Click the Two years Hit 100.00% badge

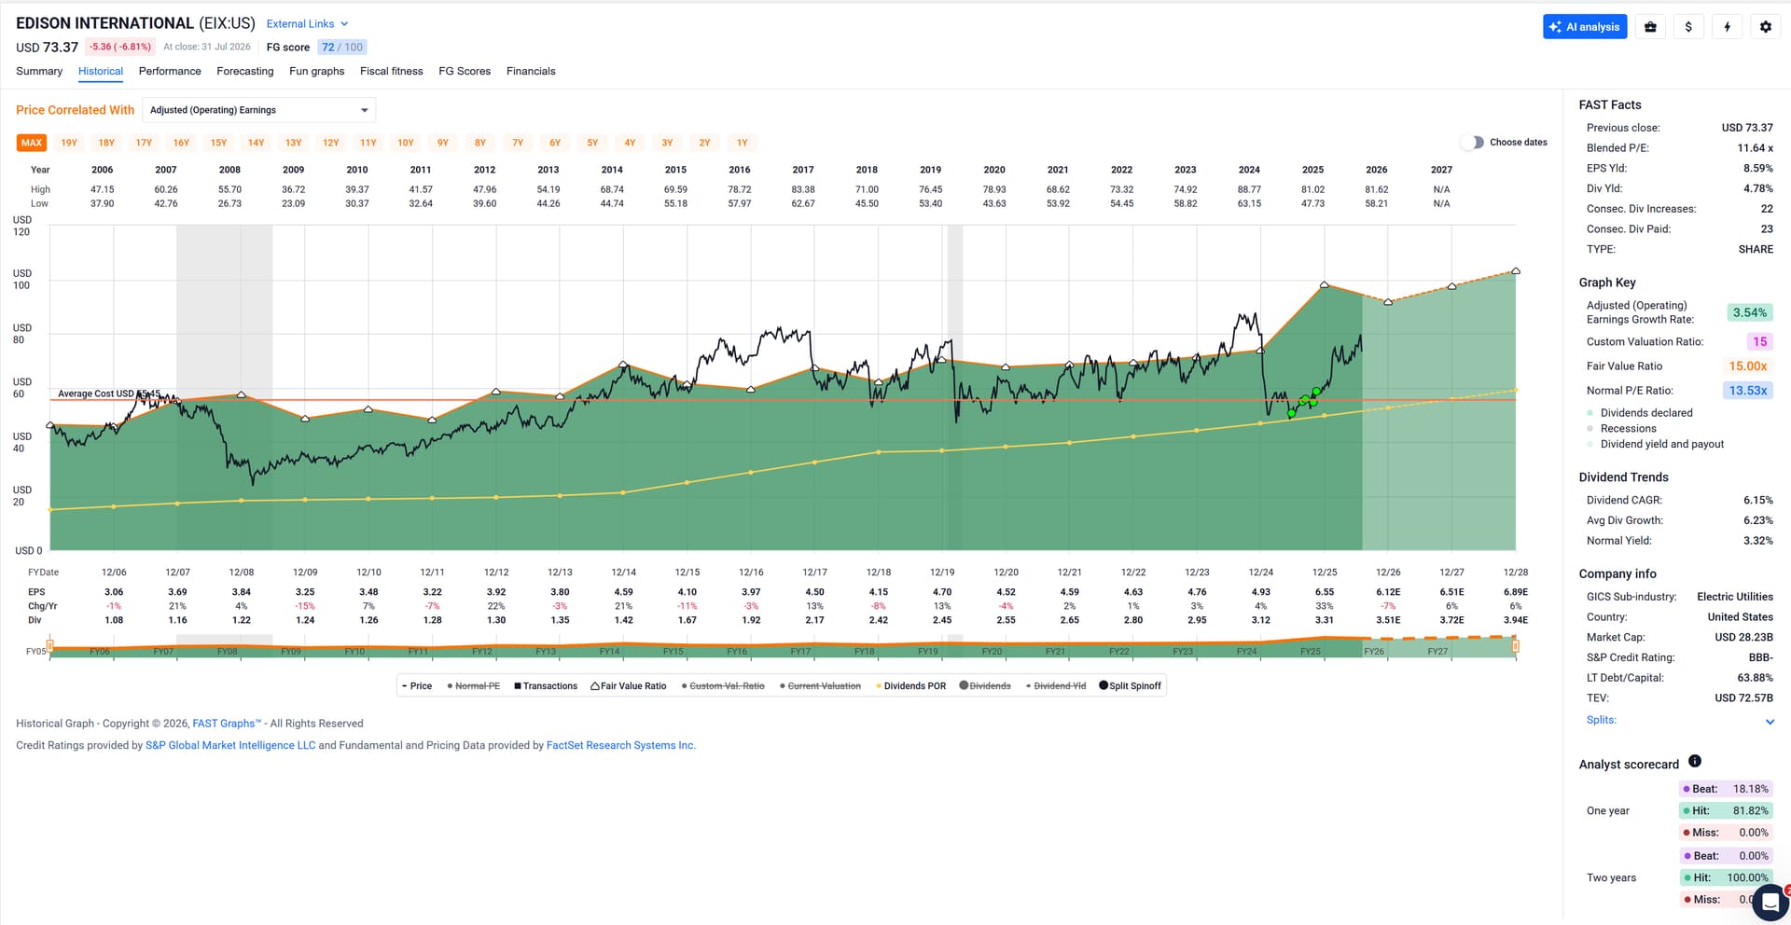click(1726, 878)
